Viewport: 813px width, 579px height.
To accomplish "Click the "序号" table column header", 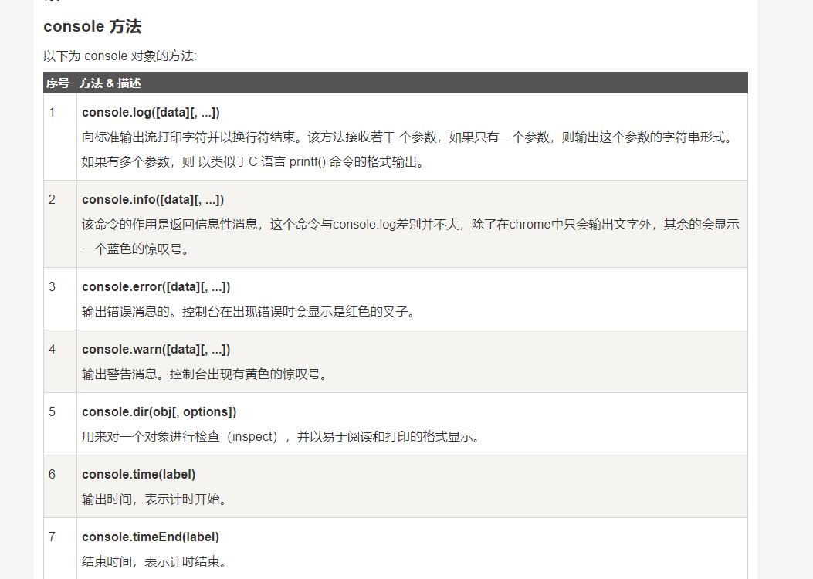I will [57, 83].
